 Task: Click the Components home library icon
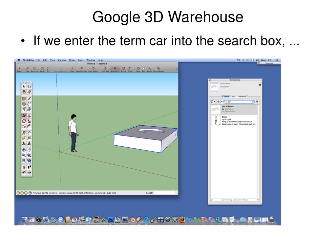(x=218, y=102)
